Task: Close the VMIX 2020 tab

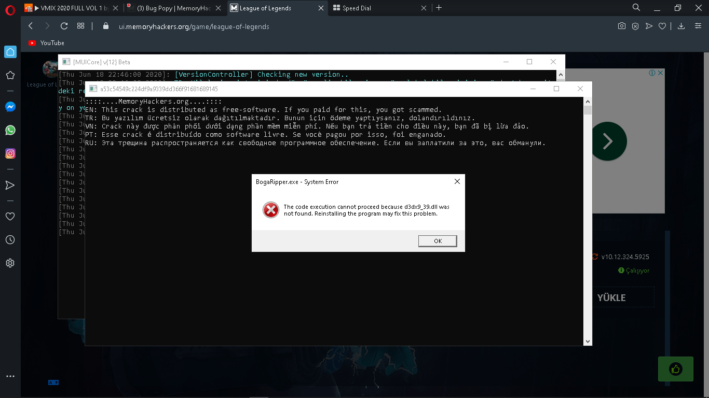Action: 115,8
